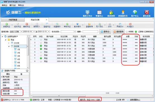Expand 2016年 tree node

9,43
